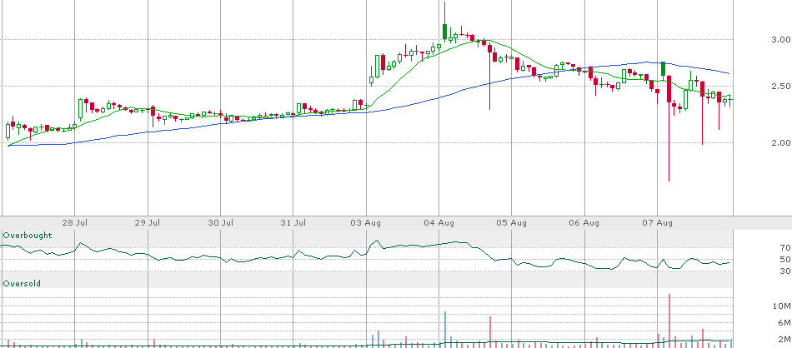Viewport: 792px width, 348px height.
Task: Click the Oversold label in RSI panel
Action: point(22,284)
